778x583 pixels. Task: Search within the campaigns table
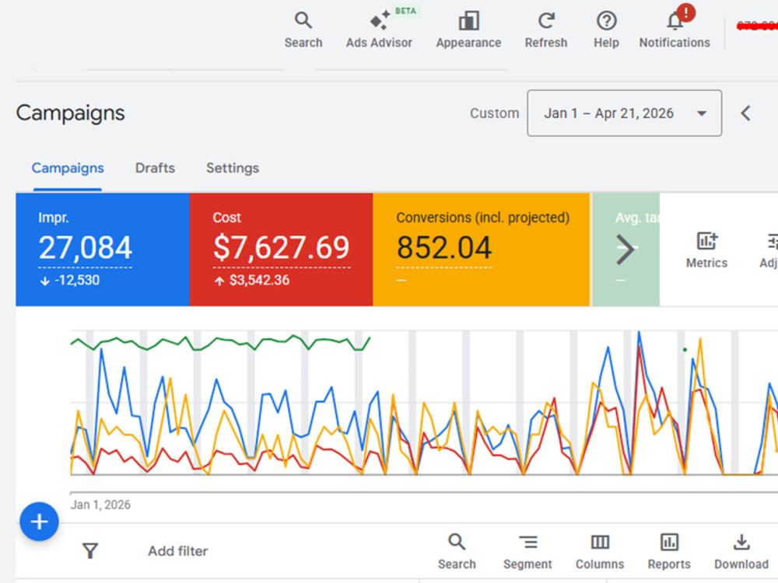pyautogui.click(x=457, y=552)
